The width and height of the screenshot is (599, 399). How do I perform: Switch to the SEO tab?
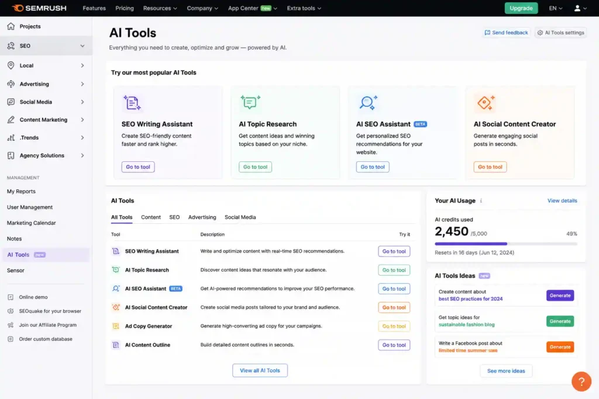174,217
